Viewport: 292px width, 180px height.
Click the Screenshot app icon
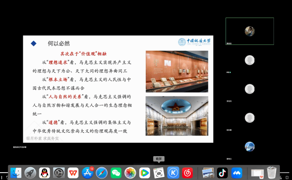coord(159,173)
